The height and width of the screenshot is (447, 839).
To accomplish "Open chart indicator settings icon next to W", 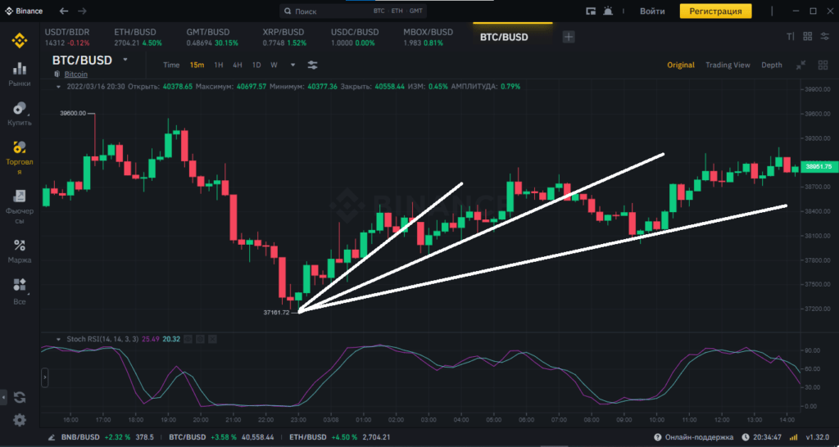I will [313, 65].
